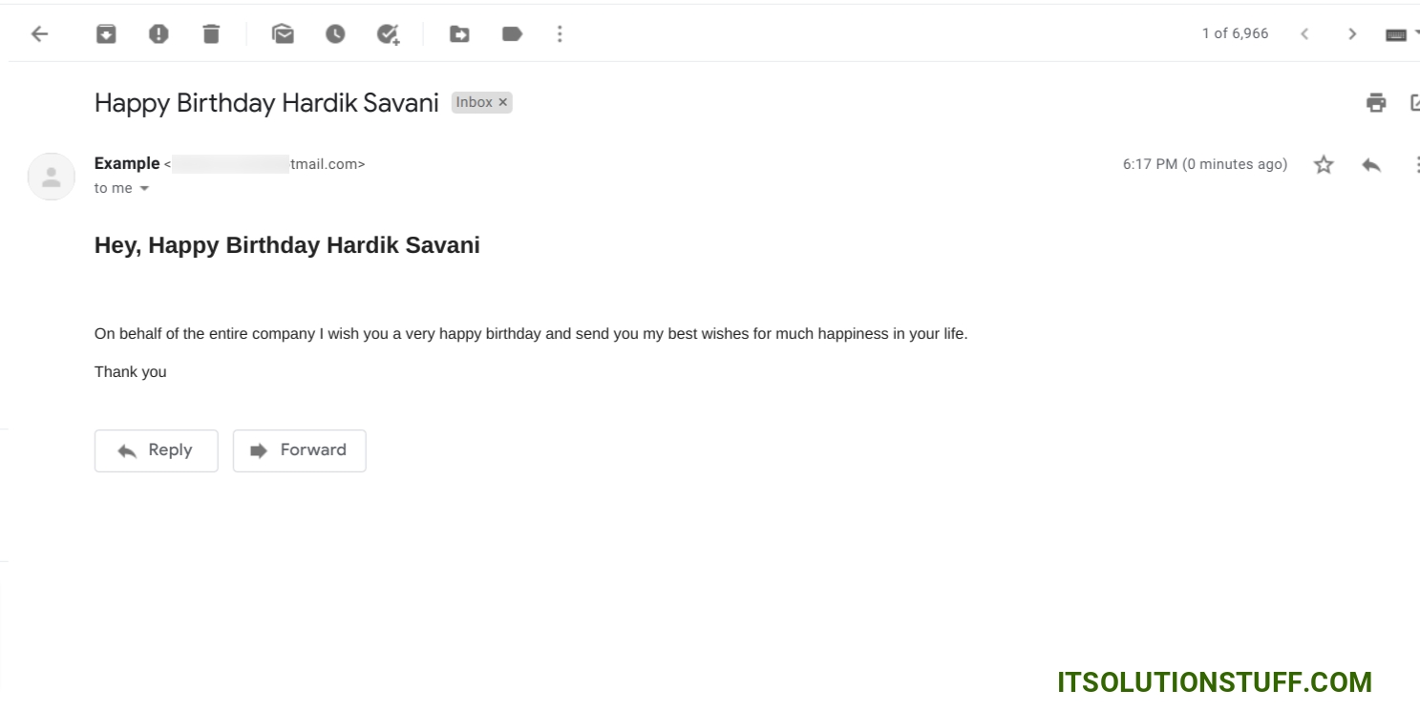
Task: Open the Labels icon
Action: [512, 34]
